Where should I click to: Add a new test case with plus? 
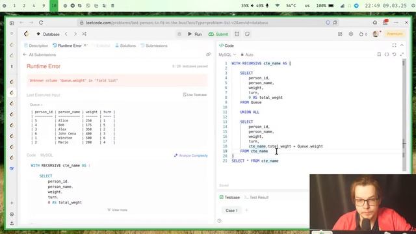[x=246, y=211]
